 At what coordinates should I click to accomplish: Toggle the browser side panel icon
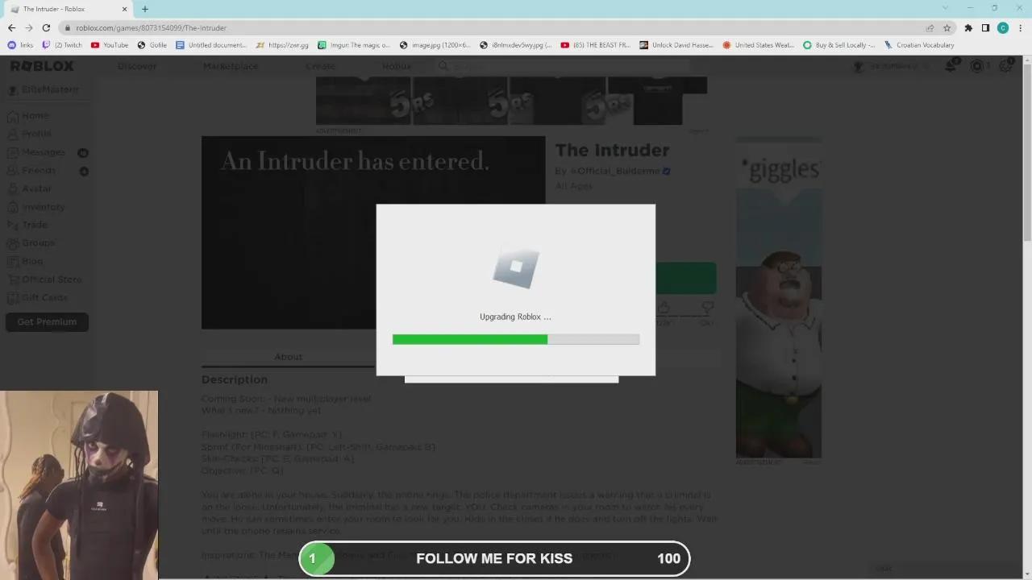coord(985,27)
